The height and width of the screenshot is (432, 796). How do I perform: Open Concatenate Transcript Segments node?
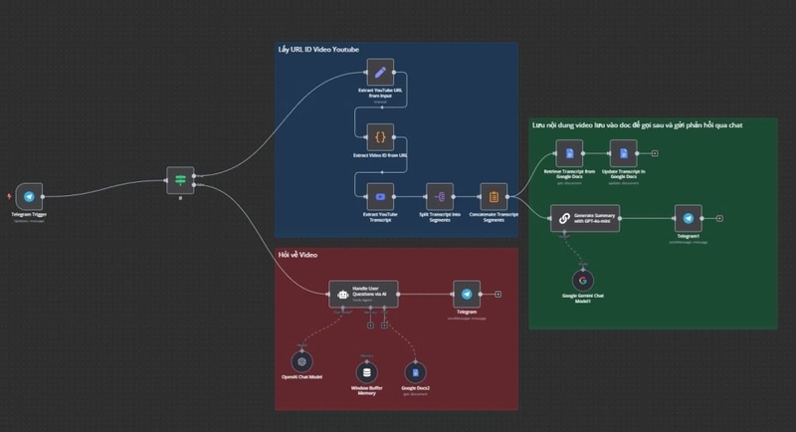pos(494,196)
